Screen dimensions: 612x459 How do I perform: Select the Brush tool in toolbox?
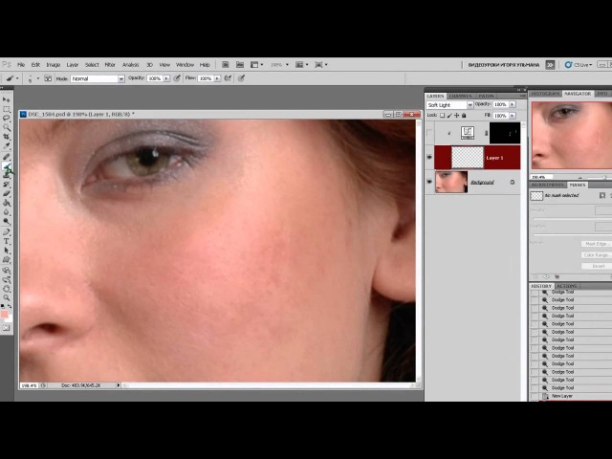[x=7, y=166]
